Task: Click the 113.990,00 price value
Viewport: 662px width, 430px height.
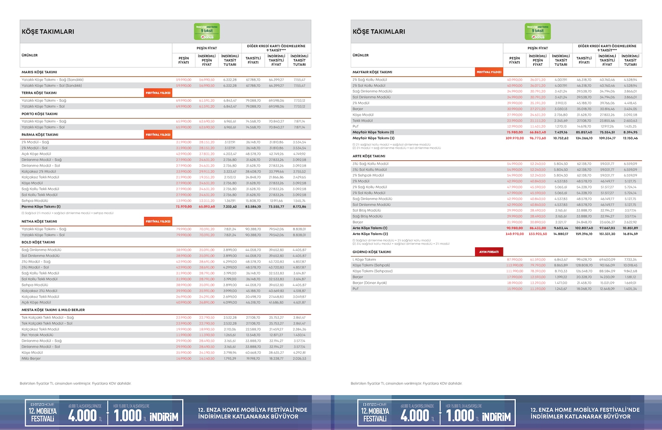Action: (x=515, y=265)
